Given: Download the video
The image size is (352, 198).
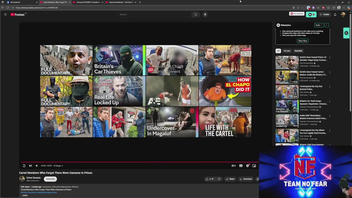Looking at the screenshot, I should point(246,179).
